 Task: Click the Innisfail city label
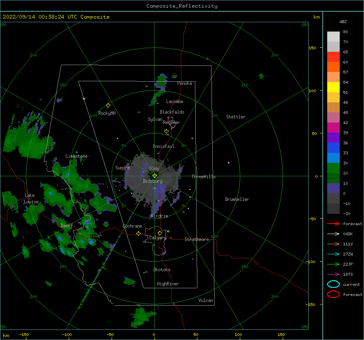(163, 146)
